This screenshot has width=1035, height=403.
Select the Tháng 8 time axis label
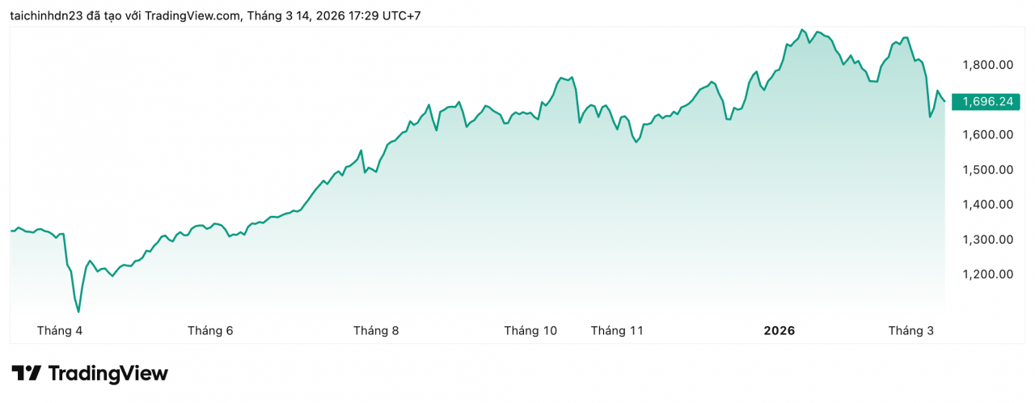tap(376, 331)
